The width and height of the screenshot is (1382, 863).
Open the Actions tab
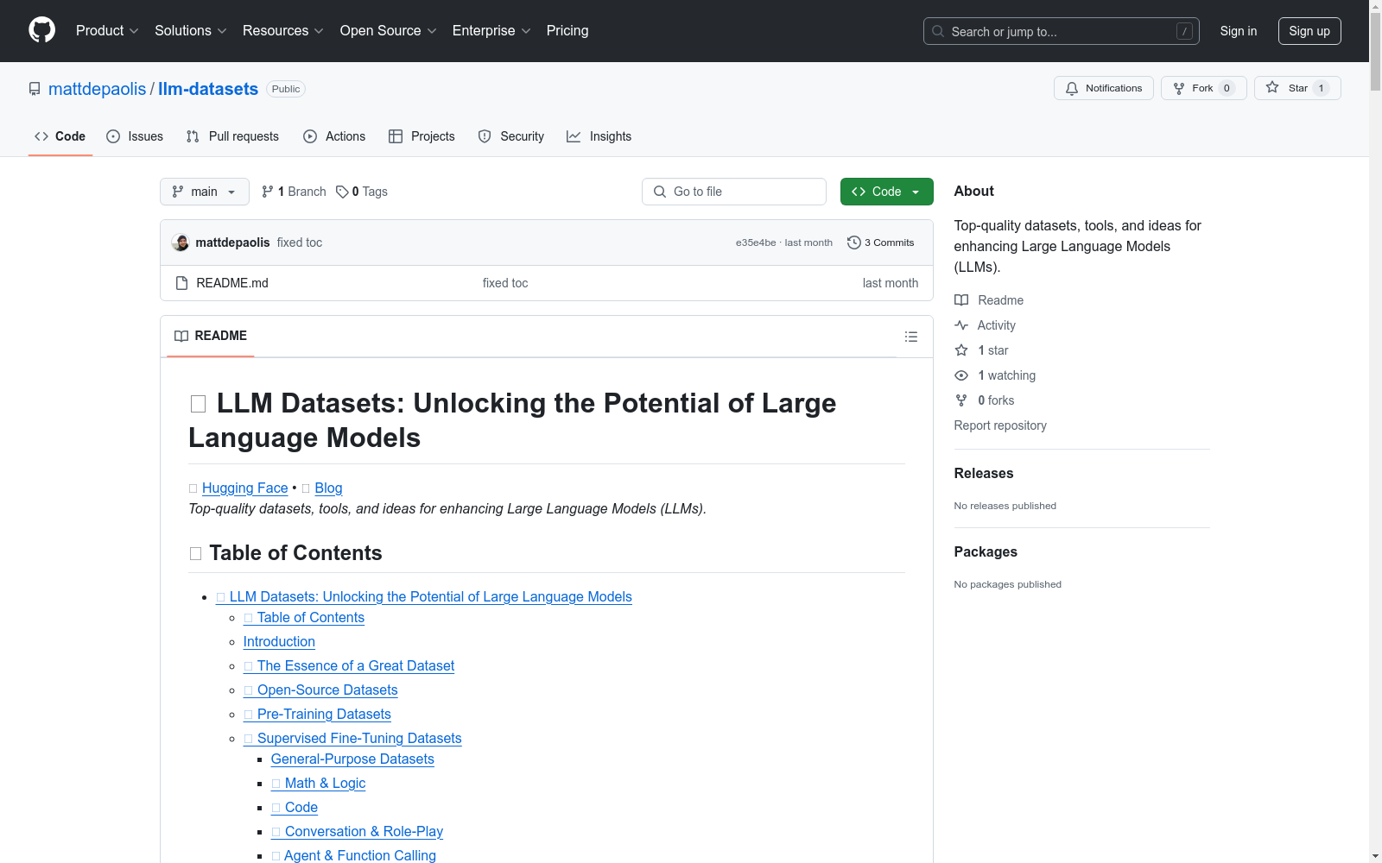[x=334, y=136]
